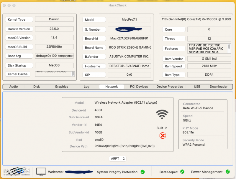Click the PHY Mode 802.11n value
This screenshot has height=179, width=236.
188,132
